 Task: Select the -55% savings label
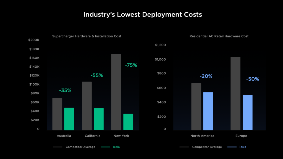tap(97, 75)
